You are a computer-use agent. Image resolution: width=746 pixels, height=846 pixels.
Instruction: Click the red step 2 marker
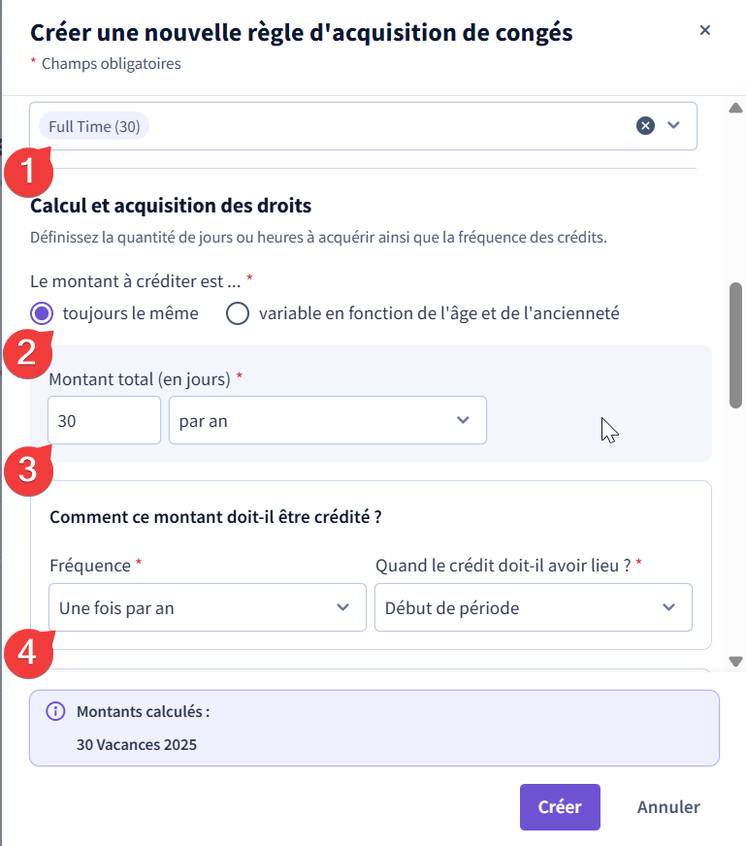[28, 353]
